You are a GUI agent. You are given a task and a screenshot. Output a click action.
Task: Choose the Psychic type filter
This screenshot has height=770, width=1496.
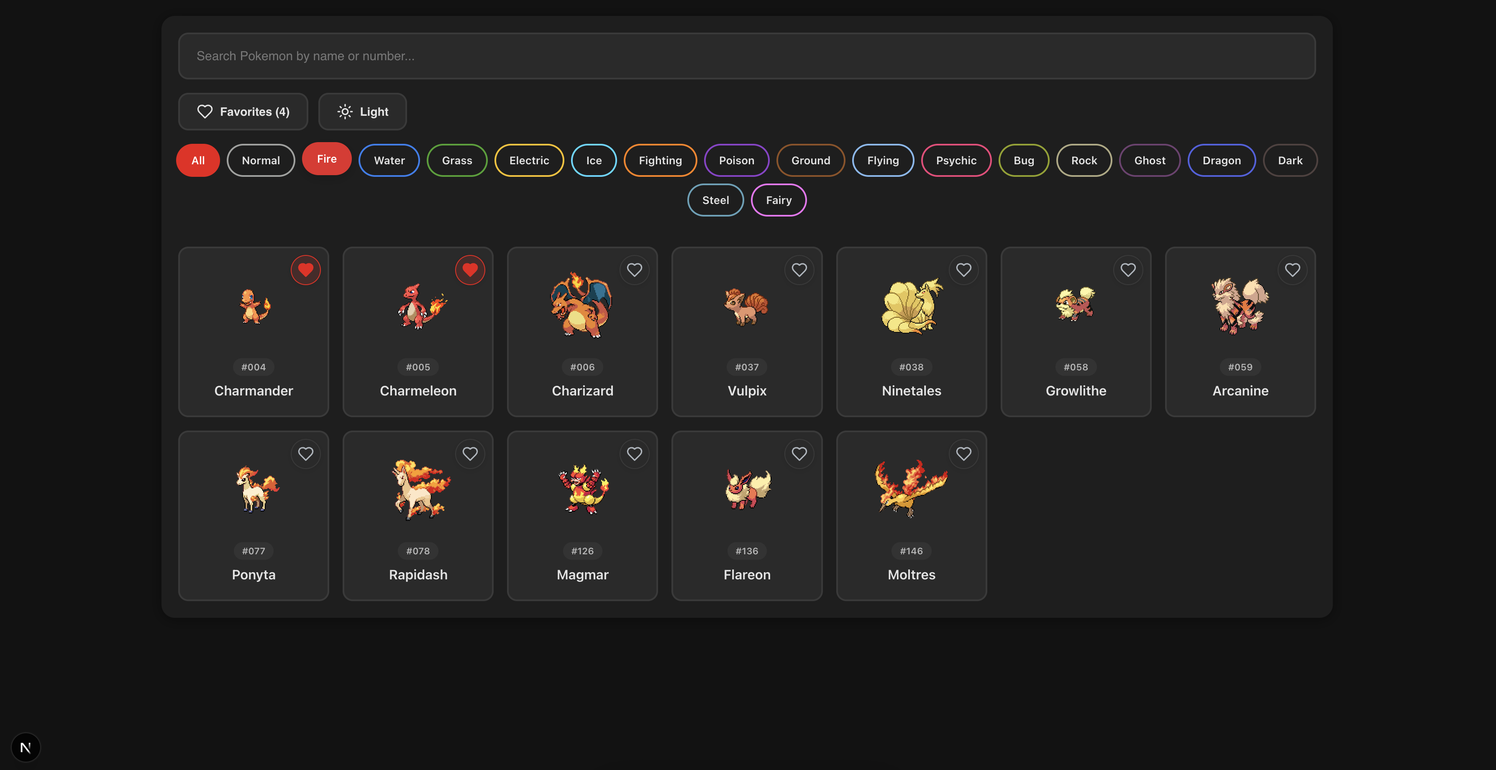click(x=956, y=160)
